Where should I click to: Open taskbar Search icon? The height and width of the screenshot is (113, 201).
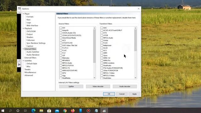pos(10,111)
